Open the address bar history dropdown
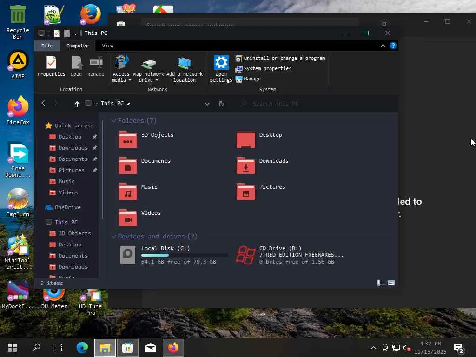This screenshot has height=357, width=476. 207,104
